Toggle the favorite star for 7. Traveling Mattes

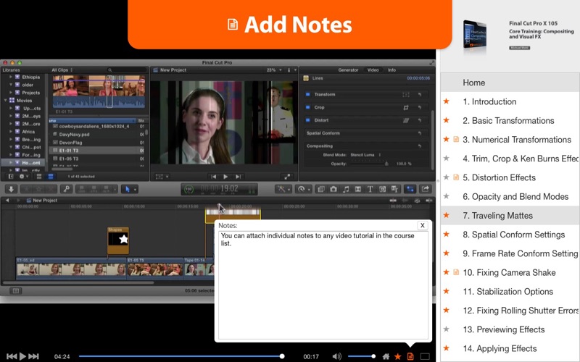click(447, 215)
